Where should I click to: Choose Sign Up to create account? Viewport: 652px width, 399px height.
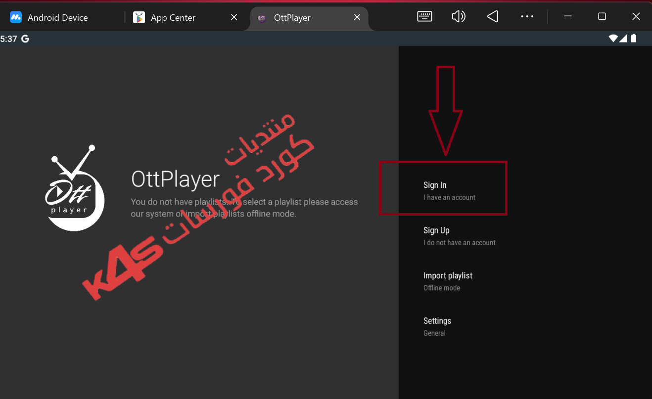tap(459, 236)
